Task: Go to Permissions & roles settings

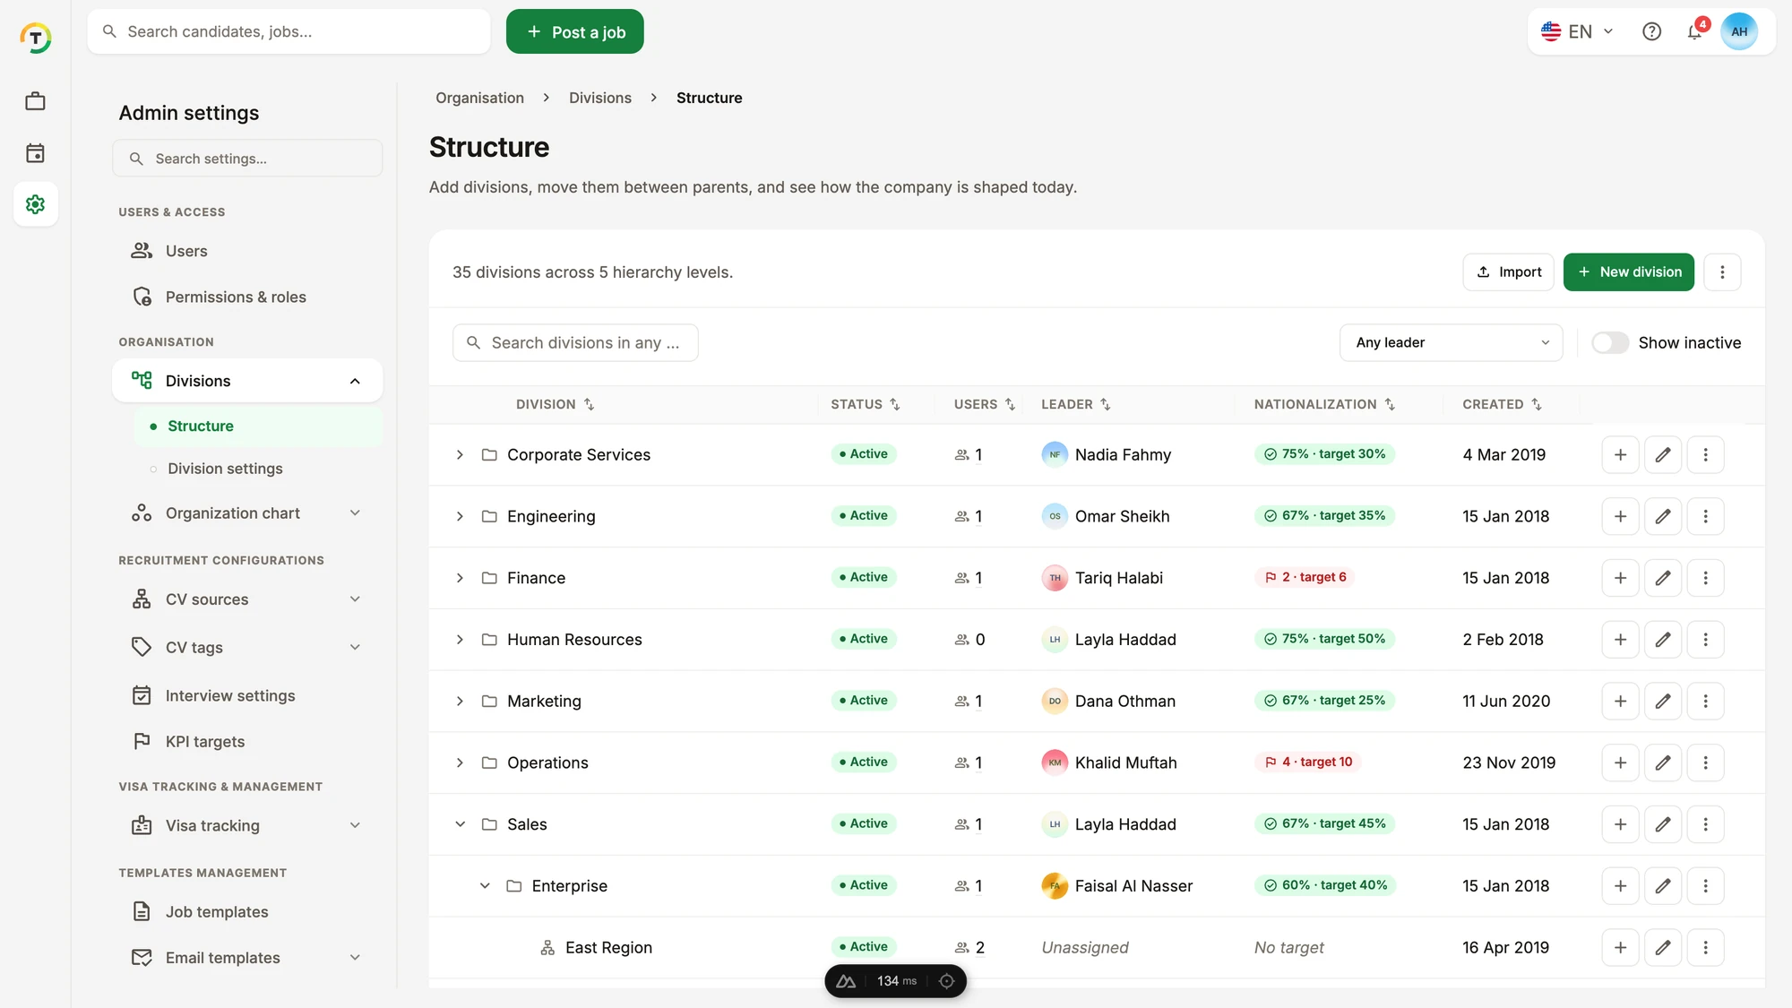Action: pos(236,297)
